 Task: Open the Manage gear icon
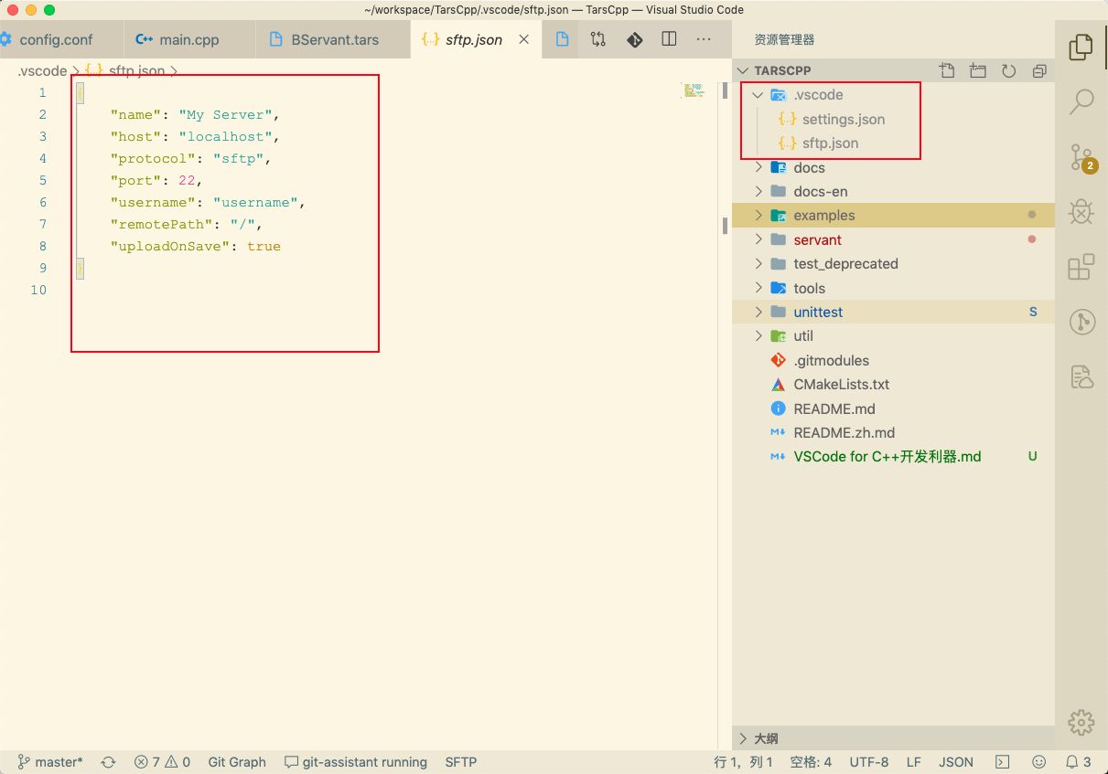click(1081, 722)
